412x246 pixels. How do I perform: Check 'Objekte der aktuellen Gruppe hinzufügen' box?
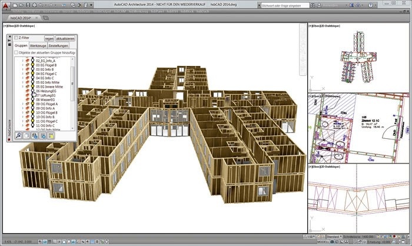click(x=16, y=52)
